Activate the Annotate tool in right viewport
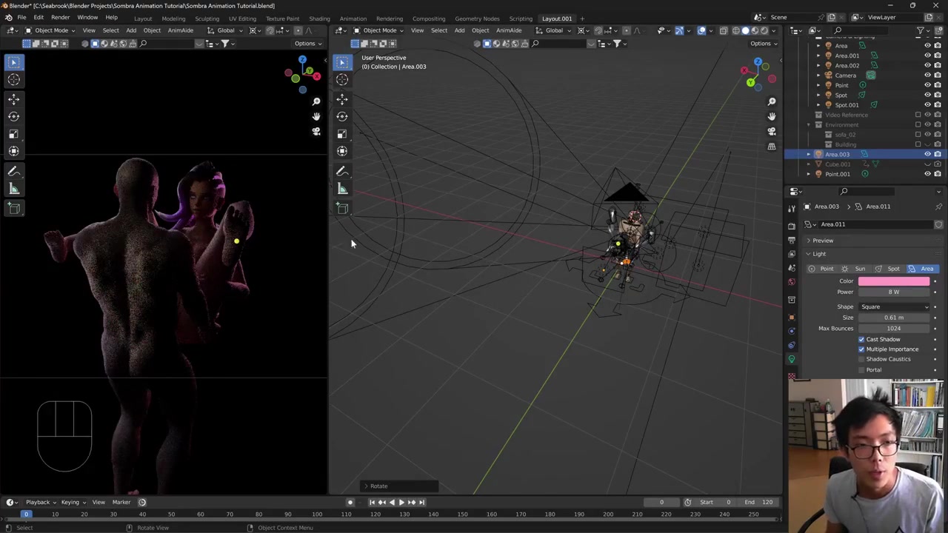The height and width of the screenshot is (533, 948). point(342,171)
